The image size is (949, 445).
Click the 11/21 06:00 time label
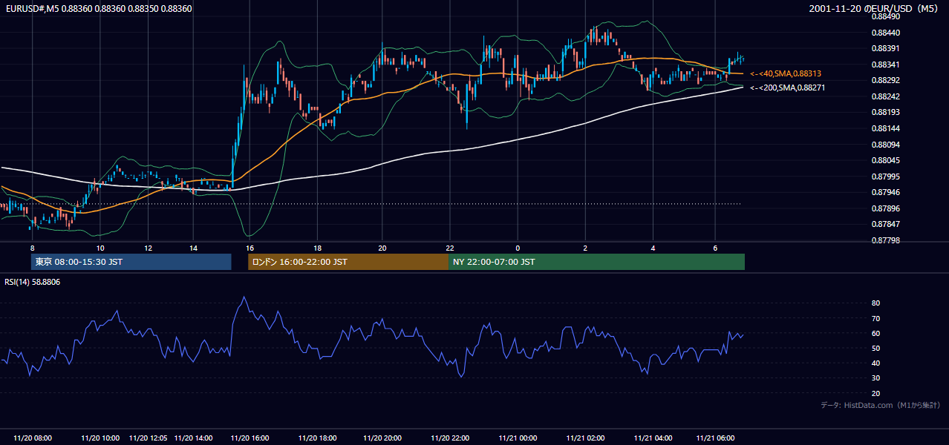(x=715, y=438)
